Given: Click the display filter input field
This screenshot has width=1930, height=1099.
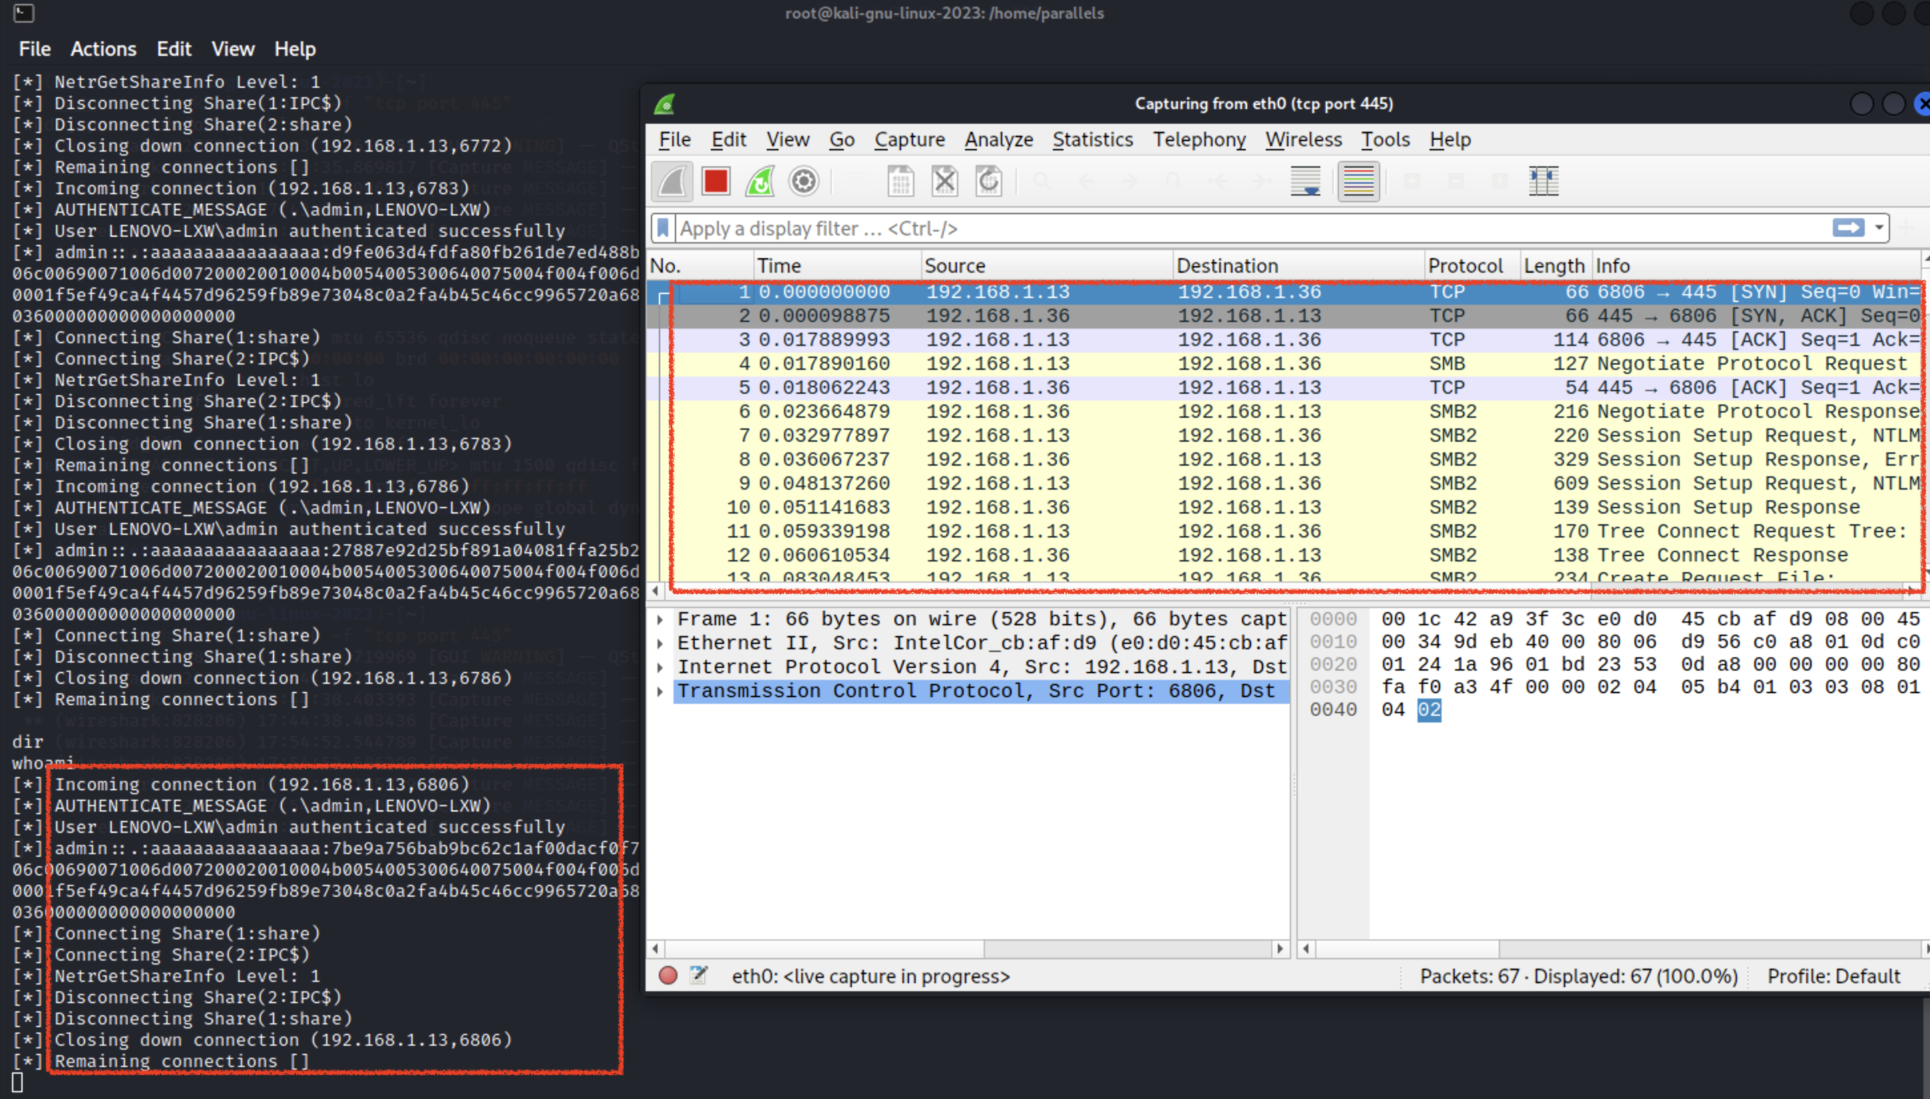Looking at the screenshot, I should [x=1208, y=228].
